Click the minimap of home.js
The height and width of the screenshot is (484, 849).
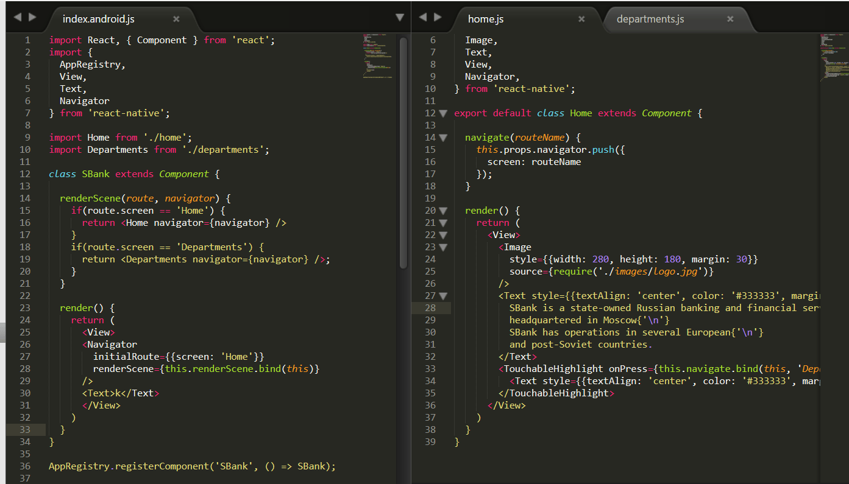tap(834, 58)
